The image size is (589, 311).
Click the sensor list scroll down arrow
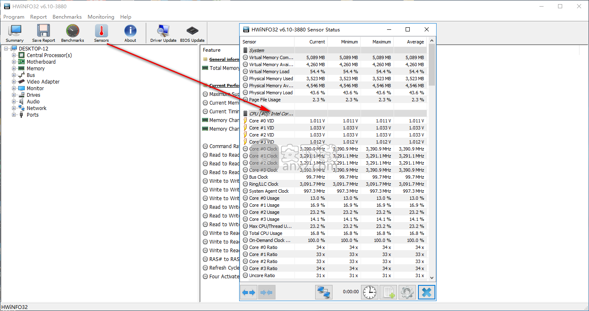(x=432, y=278)
